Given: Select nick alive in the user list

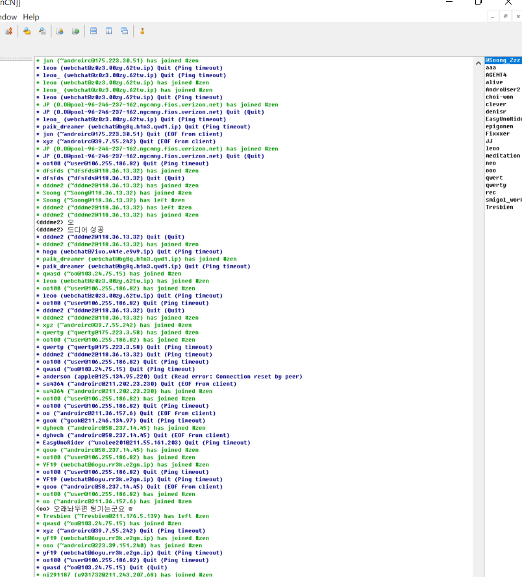Looking at the screenshot, I should 494,82.
